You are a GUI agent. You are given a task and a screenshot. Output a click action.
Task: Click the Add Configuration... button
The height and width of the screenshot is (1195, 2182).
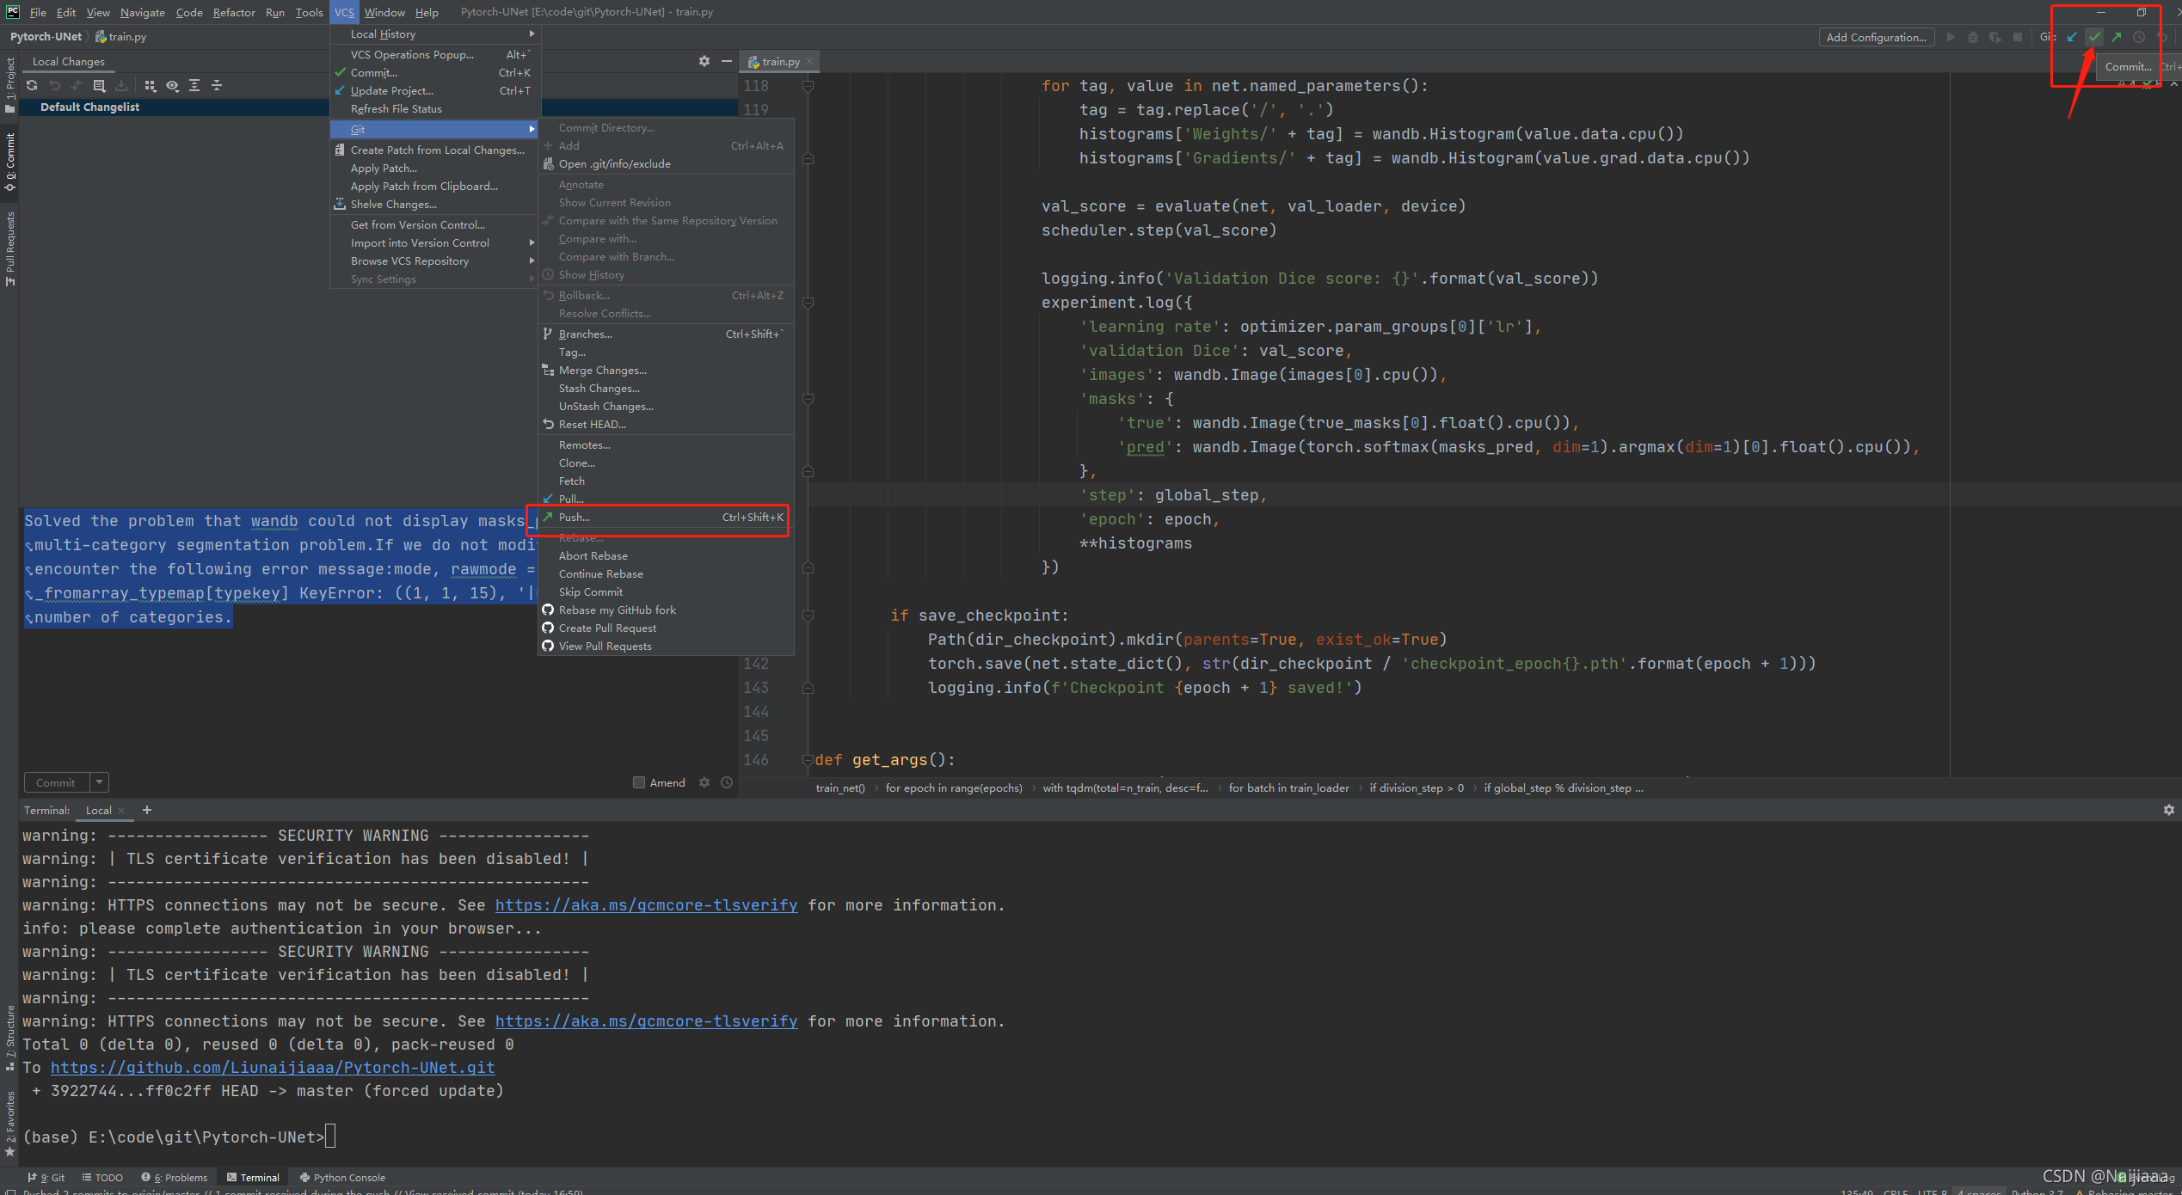tap(1876, 37)
